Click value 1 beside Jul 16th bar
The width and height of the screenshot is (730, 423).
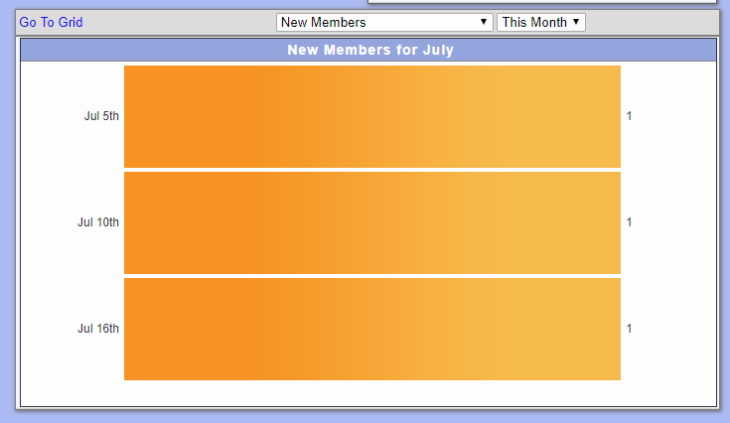point(629,328)
